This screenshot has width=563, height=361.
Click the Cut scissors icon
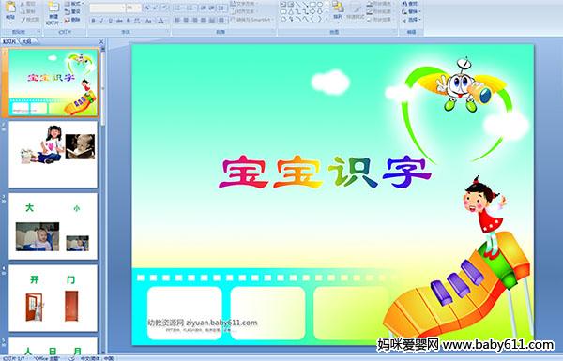click(x=23, y=4)
